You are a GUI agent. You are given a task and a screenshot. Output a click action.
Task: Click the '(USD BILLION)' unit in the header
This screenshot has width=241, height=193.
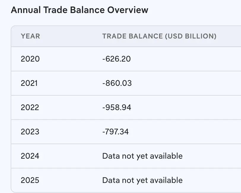[191, 36]
